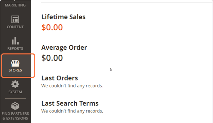Click no records text under Last Search Terms
213x123 pixels.
[x=72, y=111]
